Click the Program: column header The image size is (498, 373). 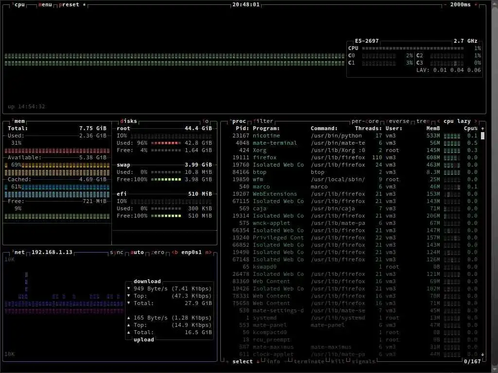point(266,128)
